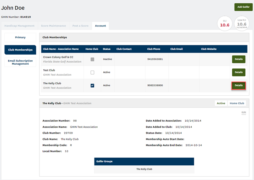254x180 pixels.
Task: Open the Handicap Management tab
Action: [x=20, y=26]
